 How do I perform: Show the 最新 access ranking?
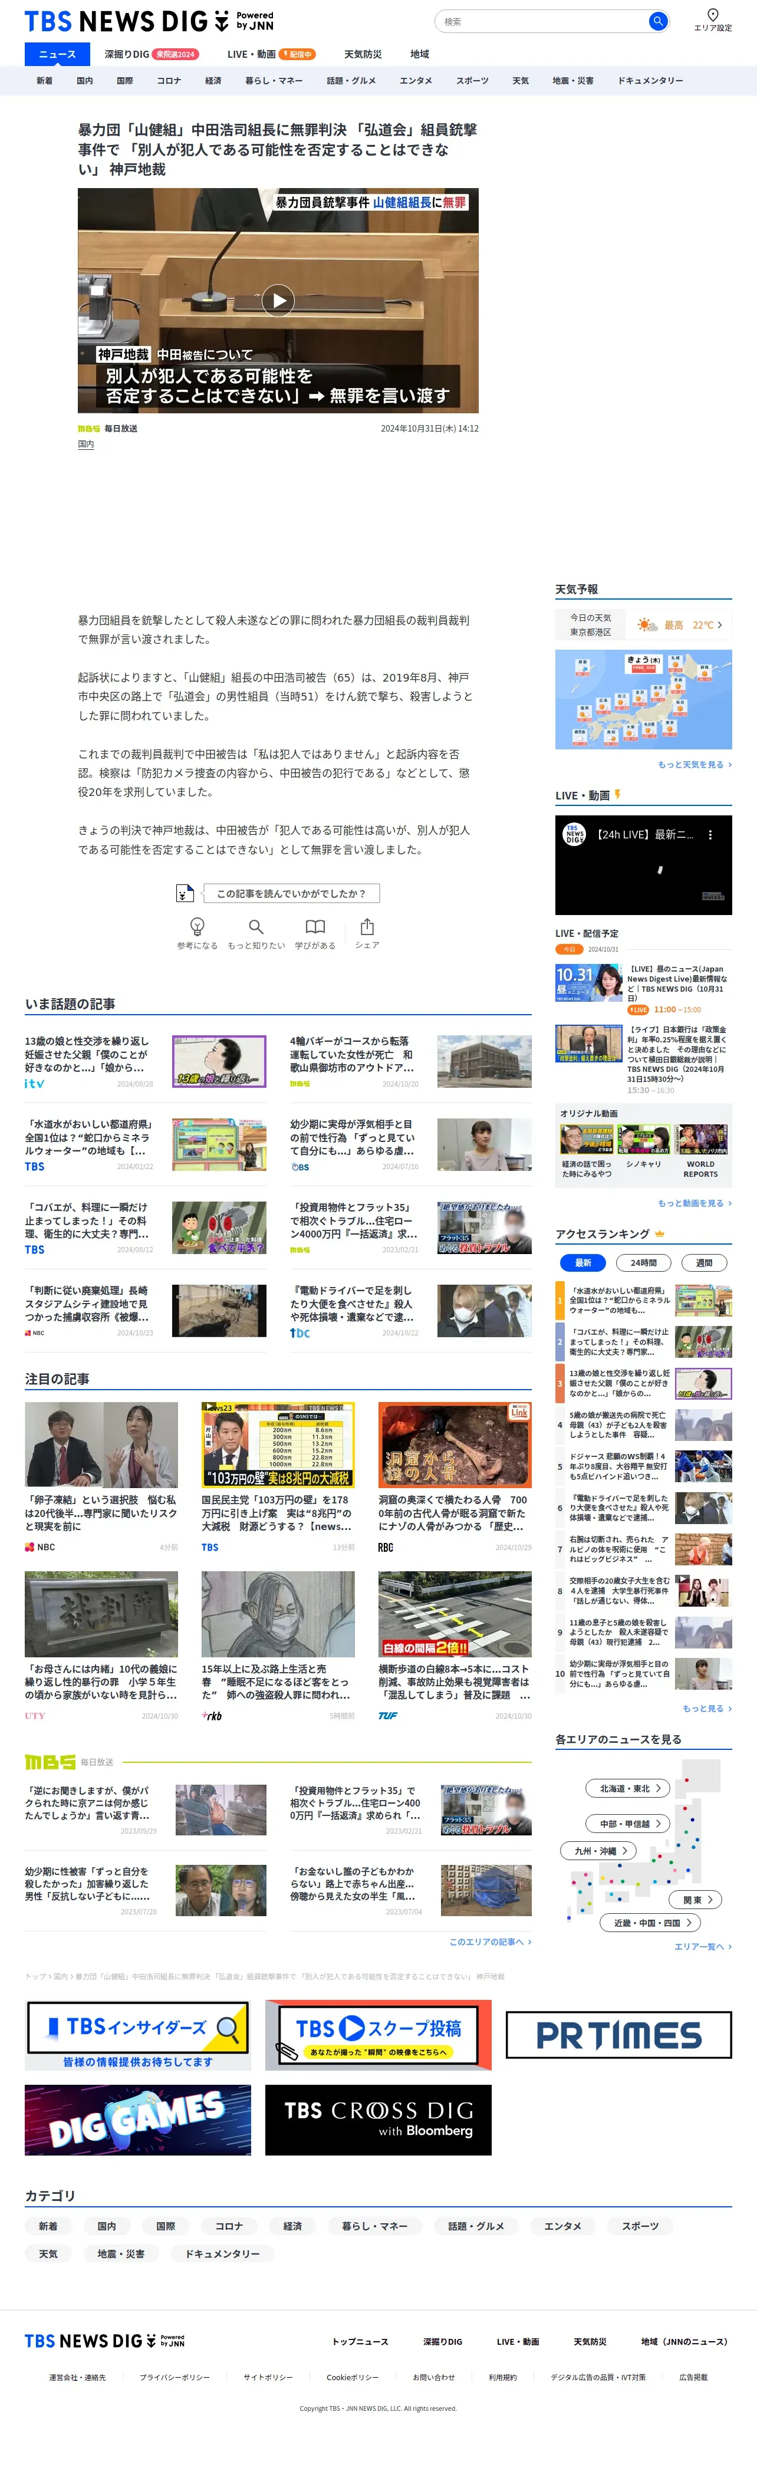(583, 1262)
